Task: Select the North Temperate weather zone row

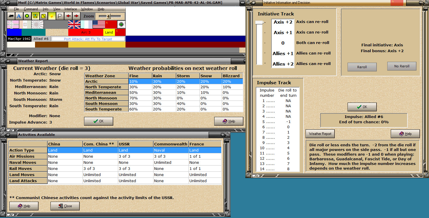Action: [x=164, y=87]
